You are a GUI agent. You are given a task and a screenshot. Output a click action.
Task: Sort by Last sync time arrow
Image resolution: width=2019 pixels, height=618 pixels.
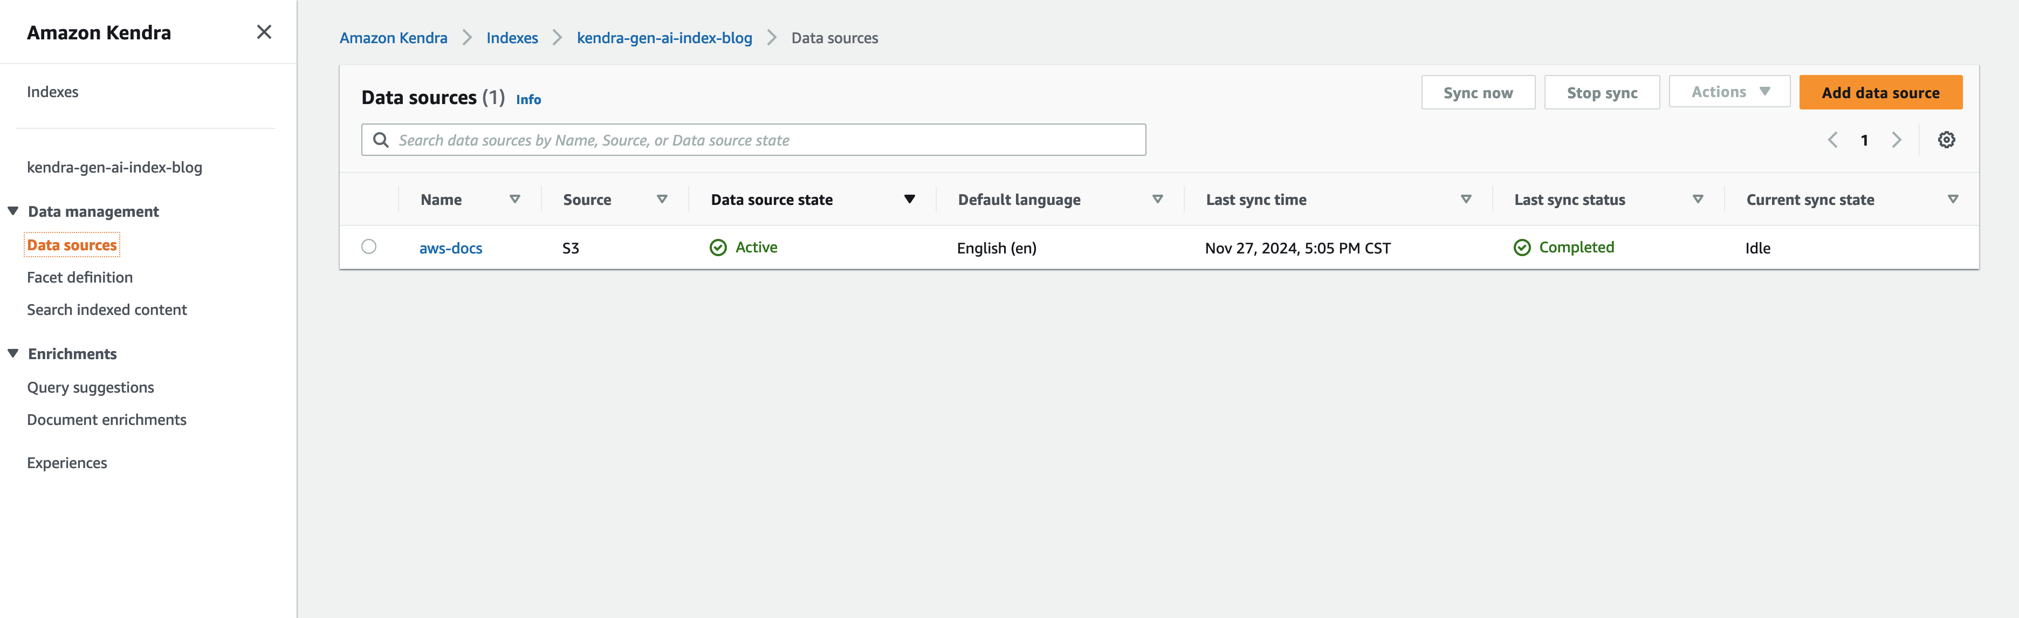1466,199
